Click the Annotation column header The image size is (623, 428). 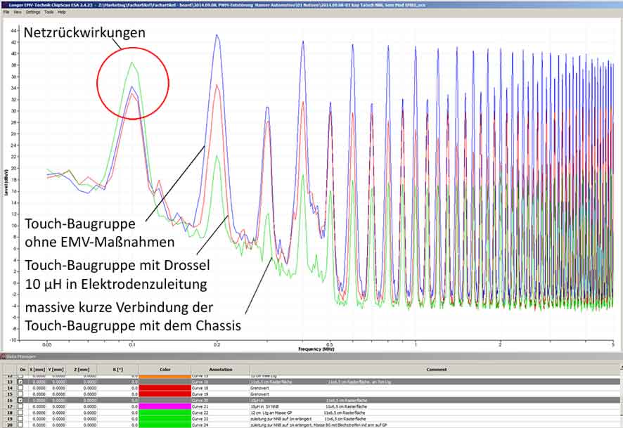tap(219, 369)
